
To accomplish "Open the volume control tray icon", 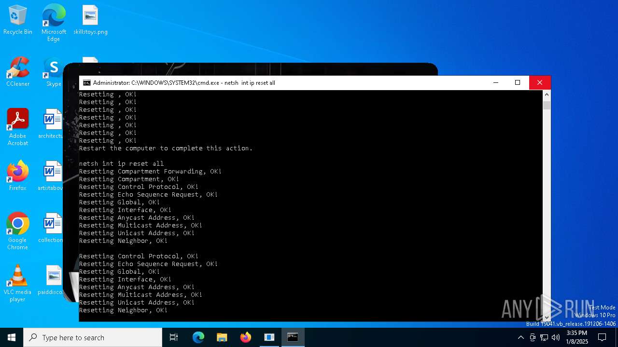I will pos(556,337).
